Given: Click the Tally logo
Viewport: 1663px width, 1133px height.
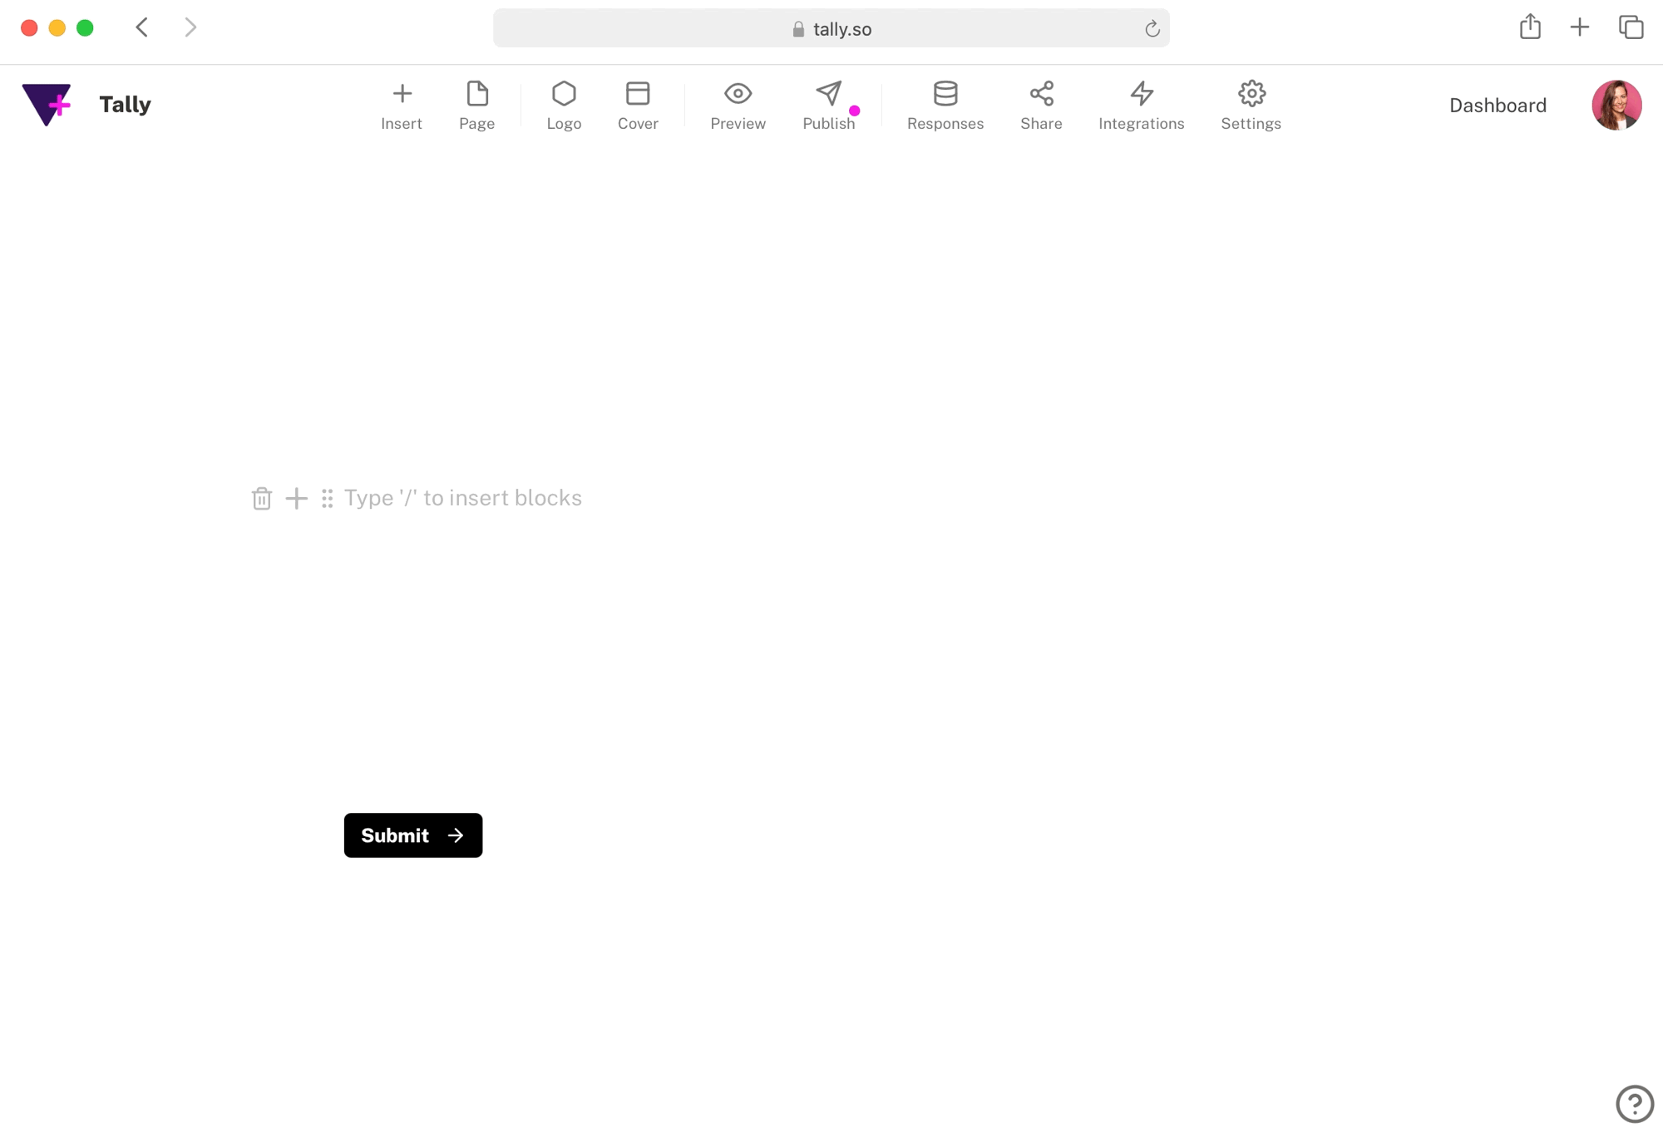Looking at the screenshot, I should (x=47, y=105).
